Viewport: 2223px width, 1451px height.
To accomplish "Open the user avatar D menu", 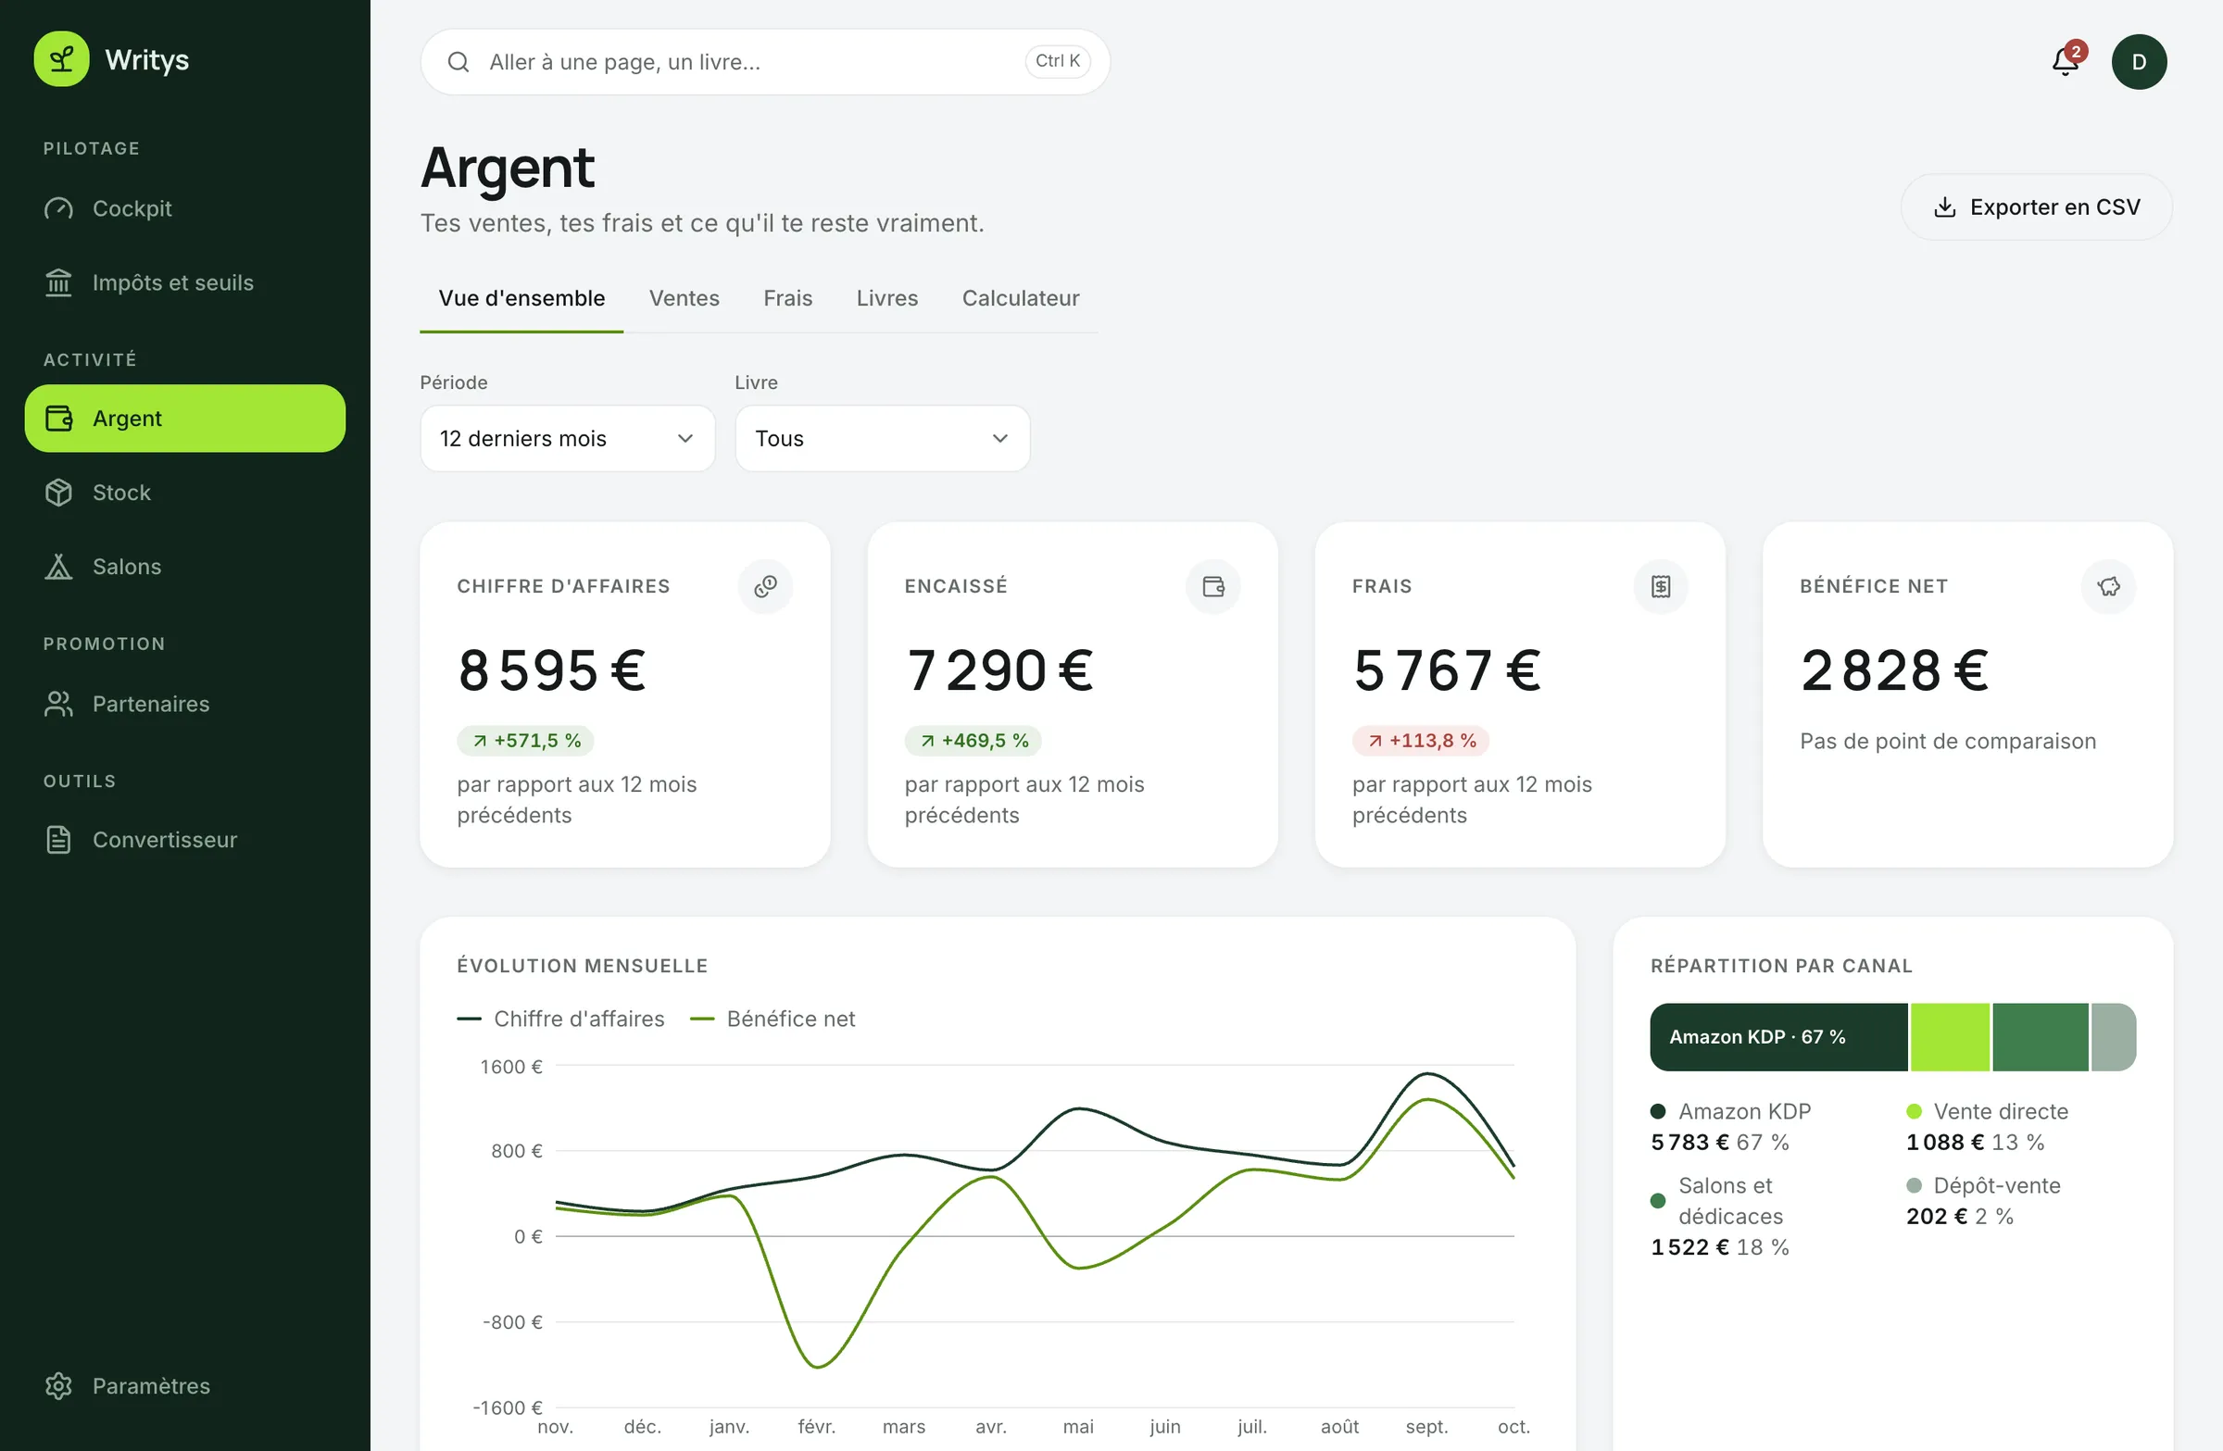I will click(2139, 62).
